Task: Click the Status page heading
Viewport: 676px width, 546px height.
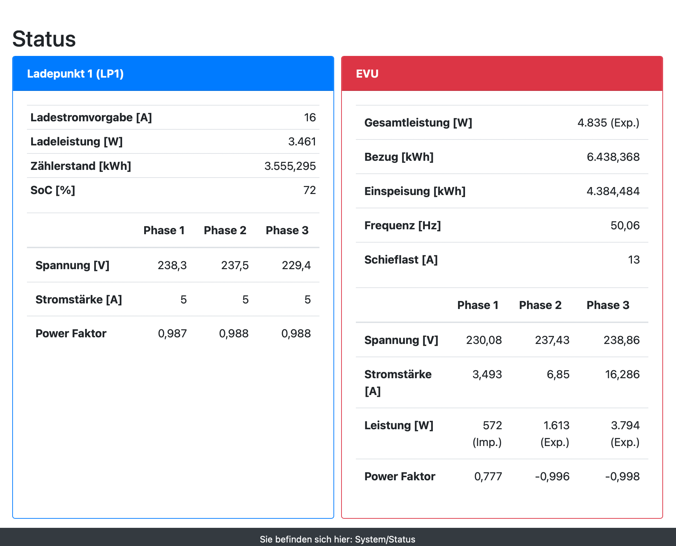Action: [44, 39]
